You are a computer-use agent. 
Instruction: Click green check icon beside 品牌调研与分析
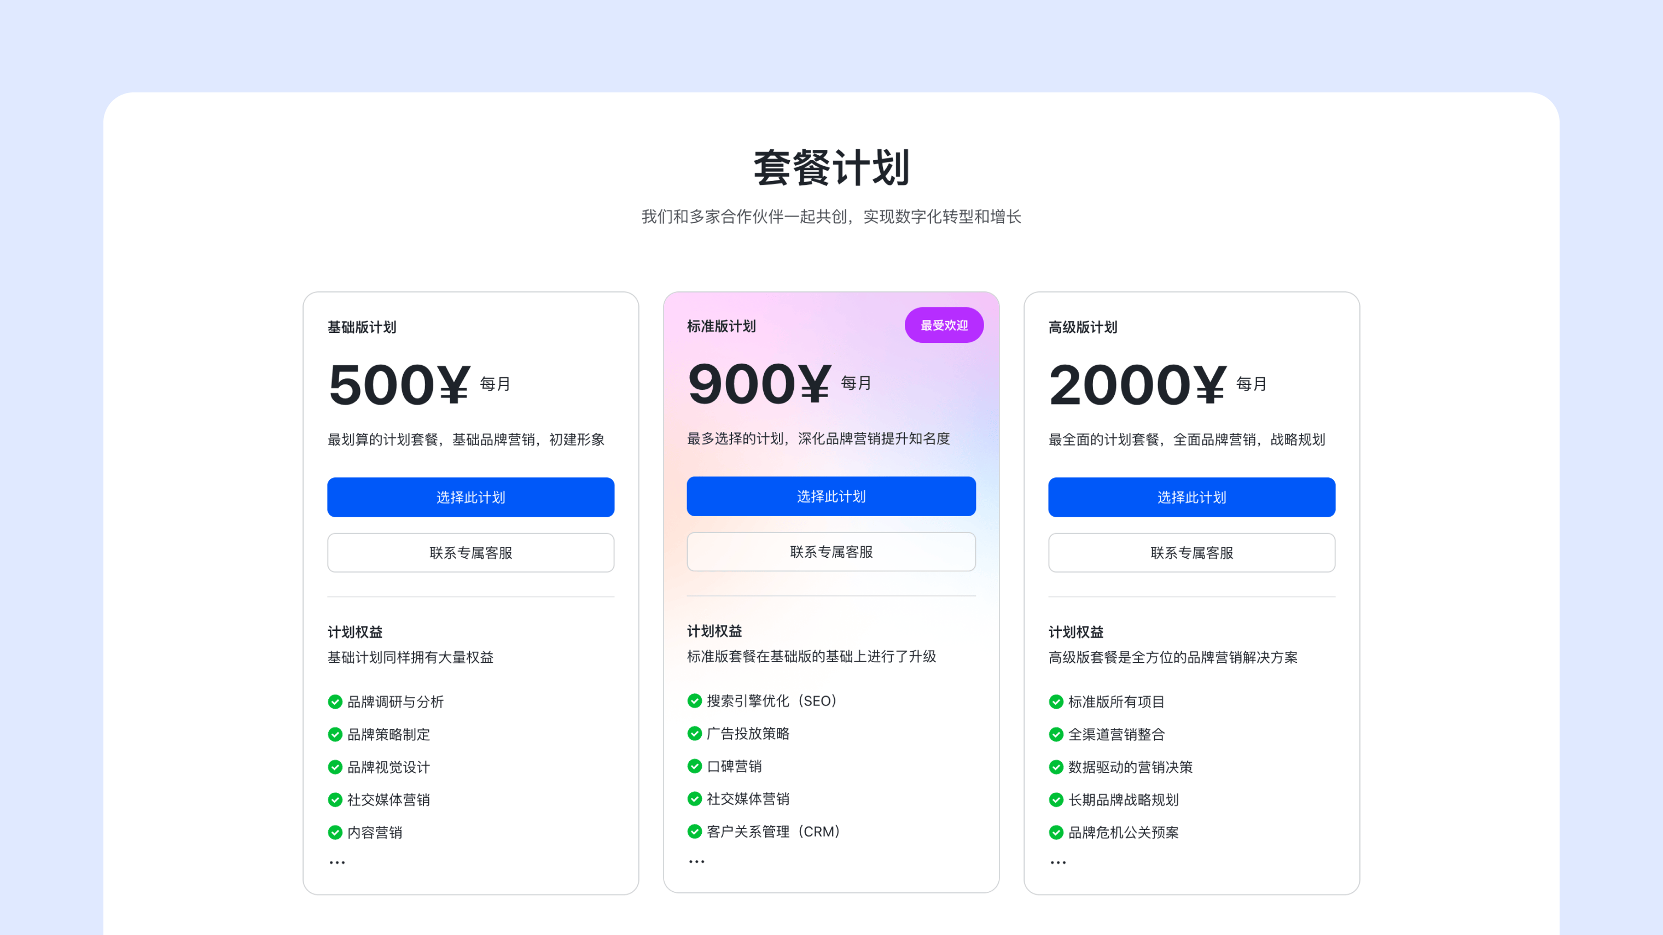click(335, 702)
